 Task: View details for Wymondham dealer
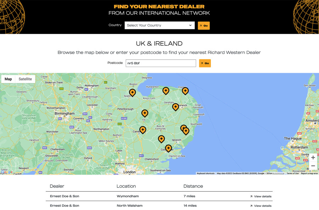pyautogui.click(x=261, y=196)
